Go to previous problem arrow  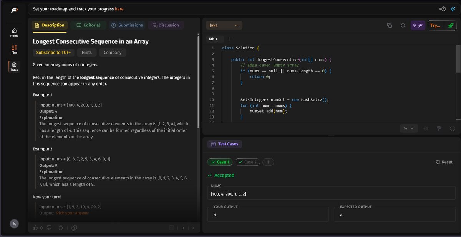(x=184, y=228)
